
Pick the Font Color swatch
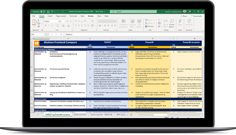[69, 25]
